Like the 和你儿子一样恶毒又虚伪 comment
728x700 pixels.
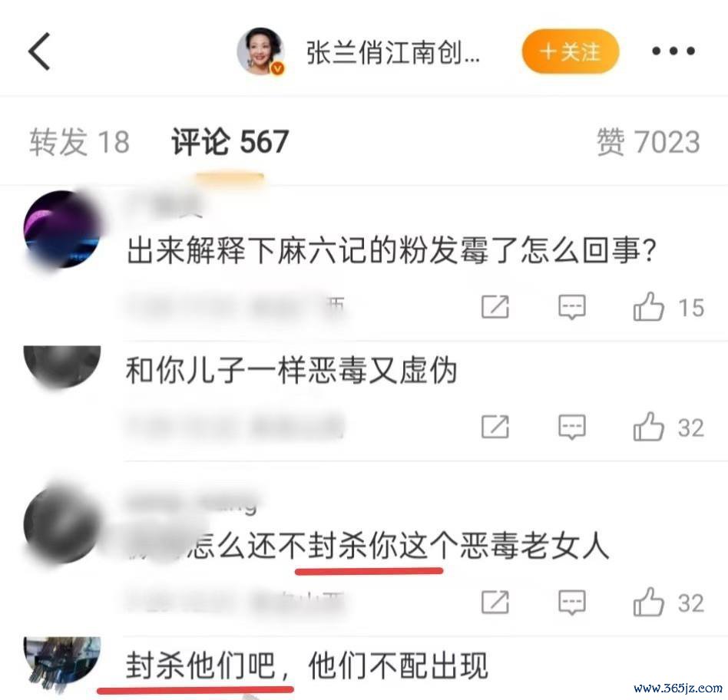tap(669, 427)
